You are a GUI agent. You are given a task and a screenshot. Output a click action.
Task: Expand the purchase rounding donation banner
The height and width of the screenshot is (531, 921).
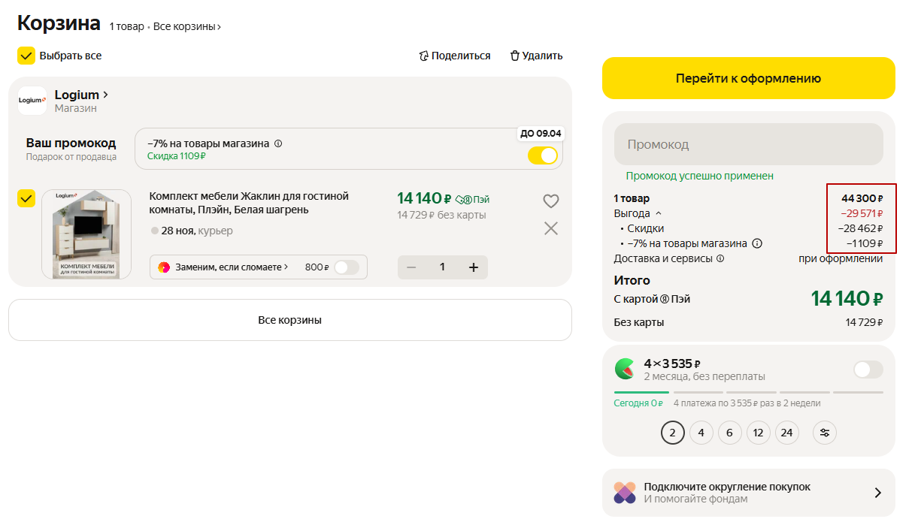tap(877, 493)
